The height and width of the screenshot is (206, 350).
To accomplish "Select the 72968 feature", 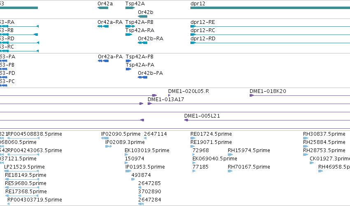I will click(194, 155).
